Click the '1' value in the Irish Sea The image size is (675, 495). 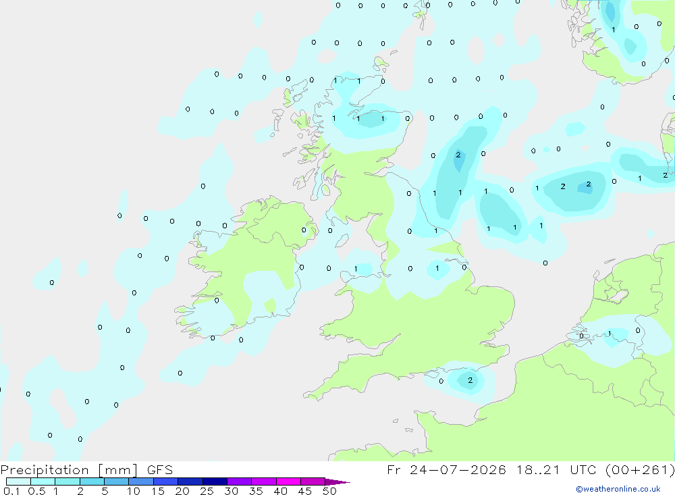[x=356, y=269]
